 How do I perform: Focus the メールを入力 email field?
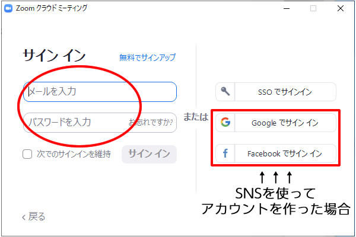click(x=101, y=92)
